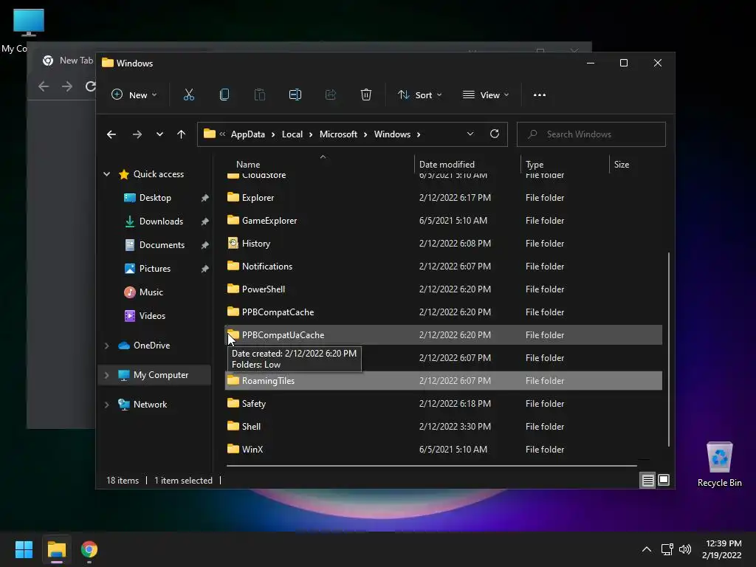Click File Explorer taskbar icon
This screenshot has width=756, height=567.
pos(57,549)
